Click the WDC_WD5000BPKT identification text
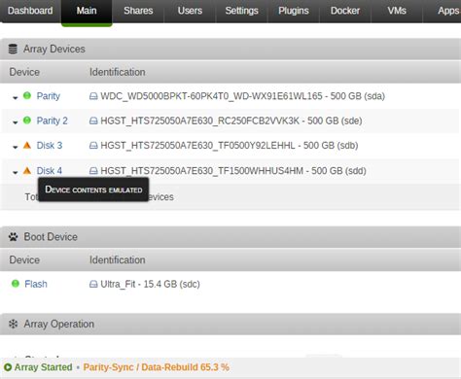 point(243,96)
